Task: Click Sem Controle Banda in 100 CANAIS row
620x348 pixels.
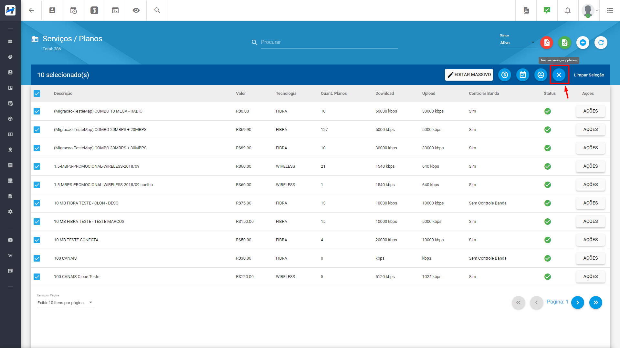Action: [x=488, y=258]
